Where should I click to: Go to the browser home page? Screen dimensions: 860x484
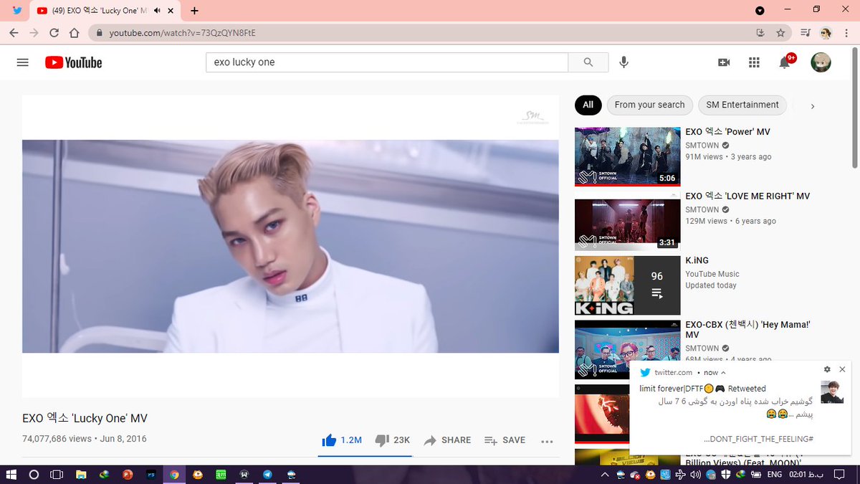[x=74, y=33]
